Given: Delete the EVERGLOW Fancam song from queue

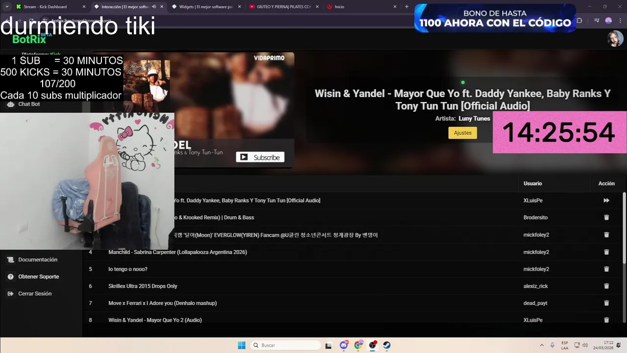Looking at the screenshot, I should coord(606,235).
